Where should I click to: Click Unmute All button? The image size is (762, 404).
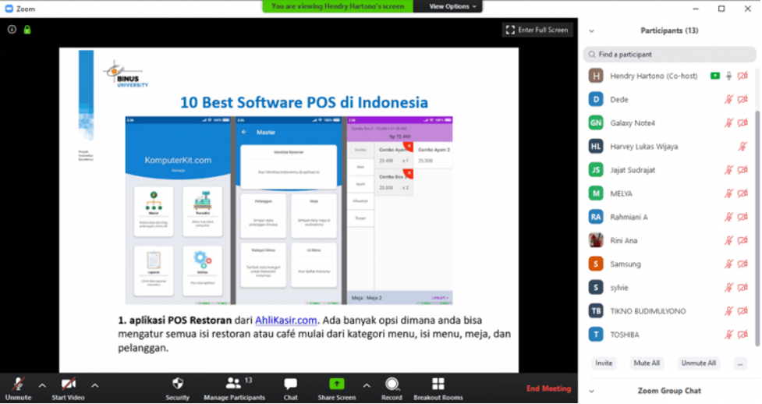(x=698, y=363)
